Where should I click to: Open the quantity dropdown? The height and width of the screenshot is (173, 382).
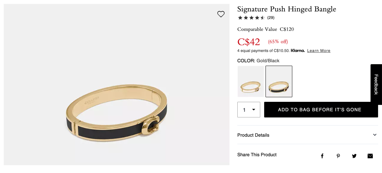tap(249, 110)
